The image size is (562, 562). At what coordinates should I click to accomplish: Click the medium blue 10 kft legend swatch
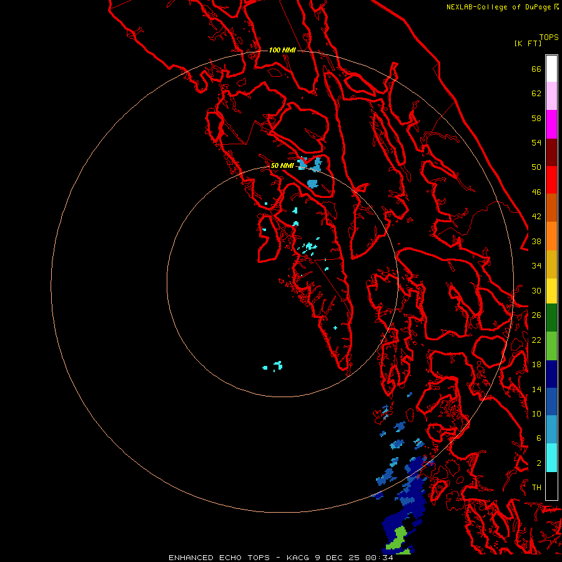pos(551,402)
